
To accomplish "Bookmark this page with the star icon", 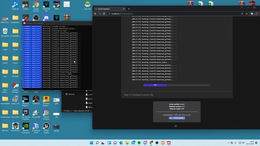I will coord(247,13).
